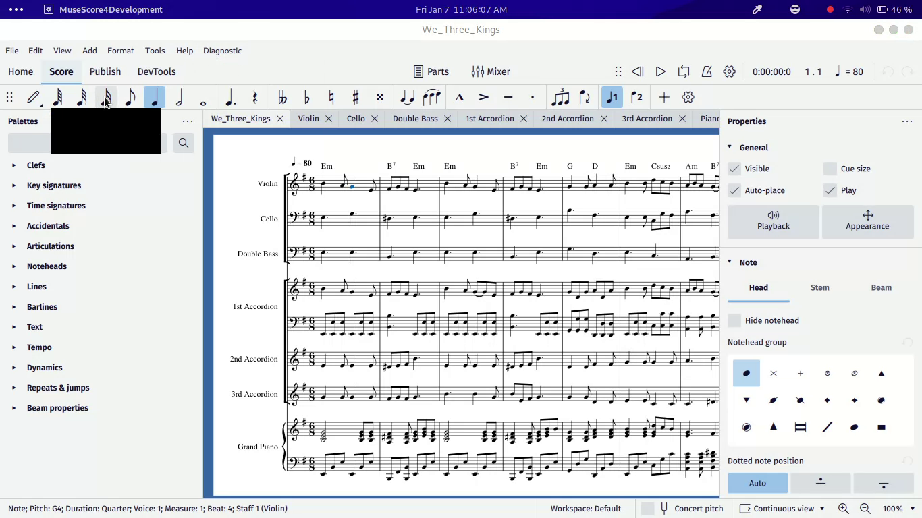The width and height of the screenshot is (922, 518).
Task: Open note input toolbar settings gear
Action: pyautogui.click(x=688, y=97)
